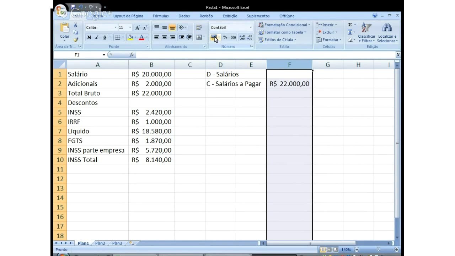Expand Estilos de Célula menu
Viewport: 455px width, 256px height.
point(277,40)
